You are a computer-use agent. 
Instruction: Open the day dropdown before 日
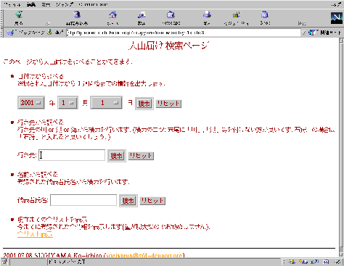106,103
